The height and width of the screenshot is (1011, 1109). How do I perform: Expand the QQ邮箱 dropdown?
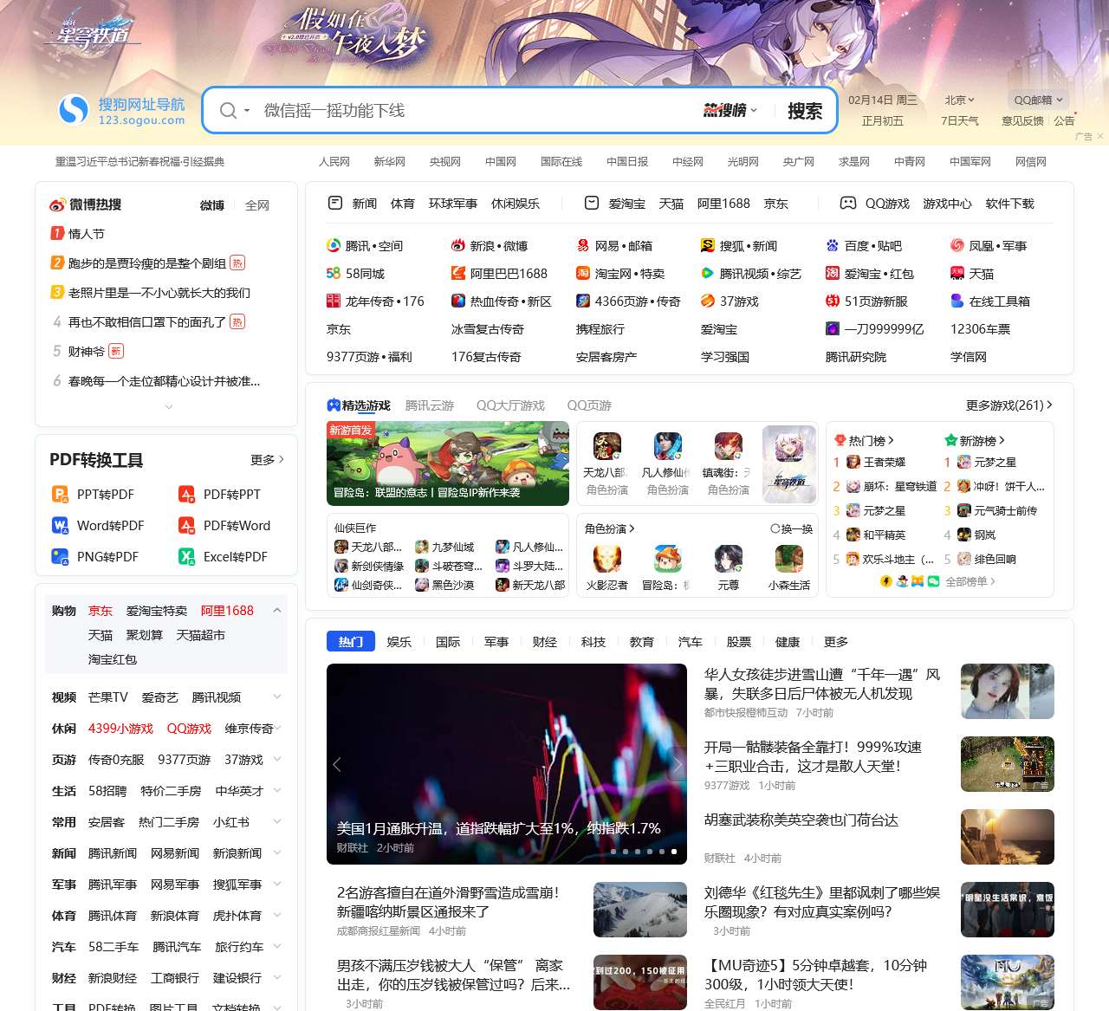tap(1036, 100)
